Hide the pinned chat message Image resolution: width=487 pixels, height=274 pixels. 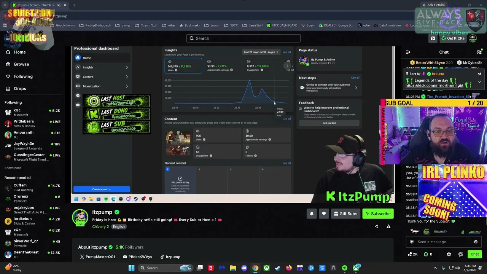[479, 74]
